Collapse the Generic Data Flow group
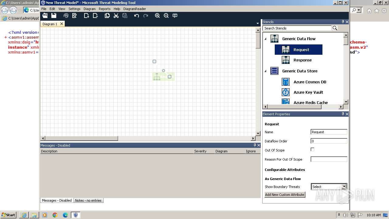The width and height of the screenshot is (389, 219). pos(265,39)
